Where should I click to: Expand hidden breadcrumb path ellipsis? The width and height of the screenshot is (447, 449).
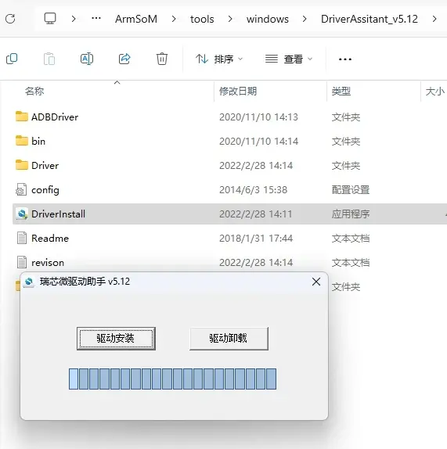click(x=96, y=18)
